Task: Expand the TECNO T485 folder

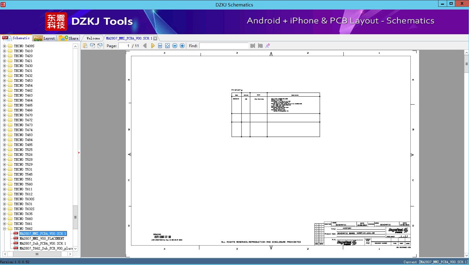Action: pyautogui.click(x=4, y=145)
